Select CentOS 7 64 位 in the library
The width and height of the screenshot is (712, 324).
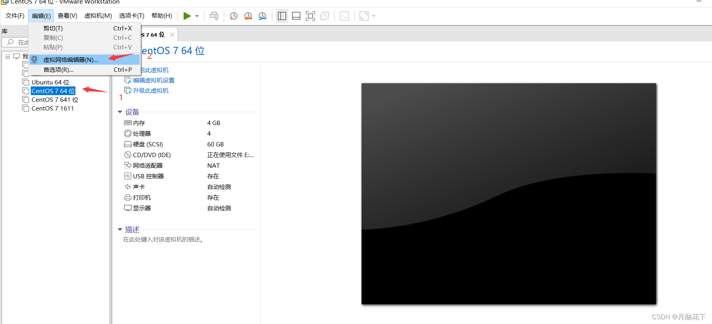pos(53,91)
